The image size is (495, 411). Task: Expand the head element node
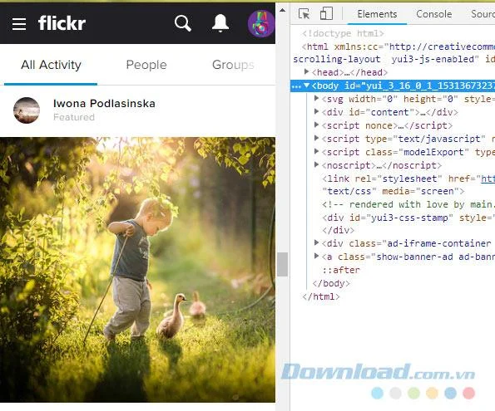pyautogui.click(x=306, y=72)
